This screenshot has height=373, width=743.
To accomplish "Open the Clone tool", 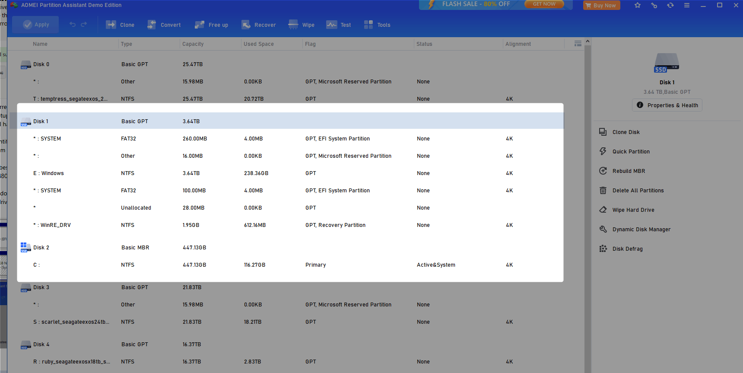I will pos(120,25).
